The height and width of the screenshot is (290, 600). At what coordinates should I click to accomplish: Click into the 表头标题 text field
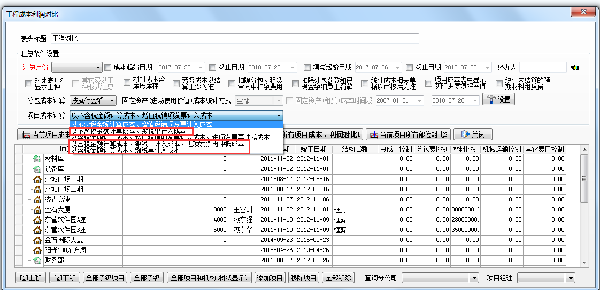(235, 38)
